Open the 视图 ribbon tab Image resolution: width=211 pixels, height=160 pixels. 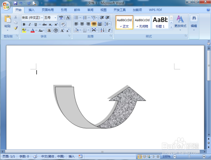tap(103, 10)
